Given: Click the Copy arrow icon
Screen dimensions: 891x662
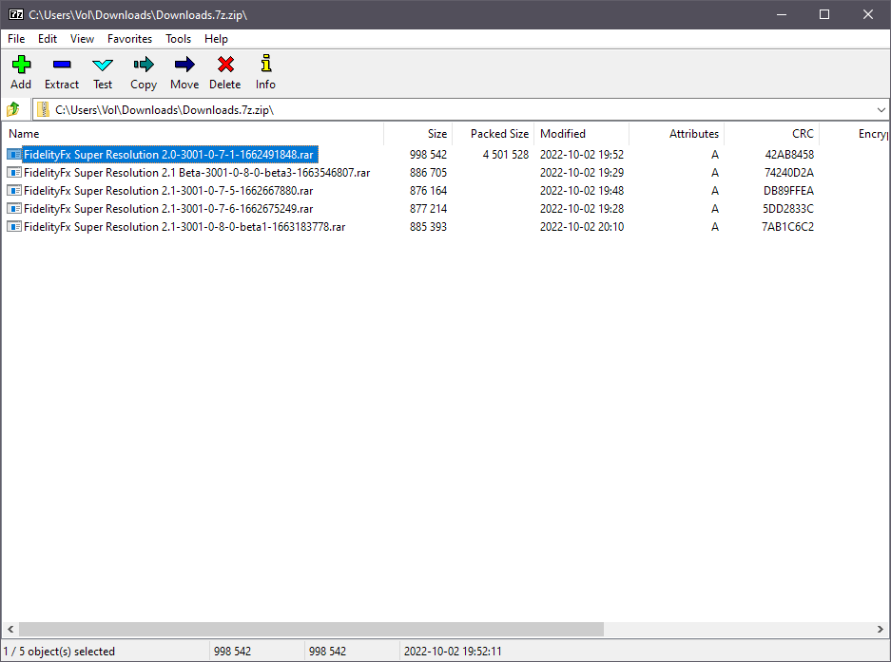Looking at the screenshot, I should (144, 65).
